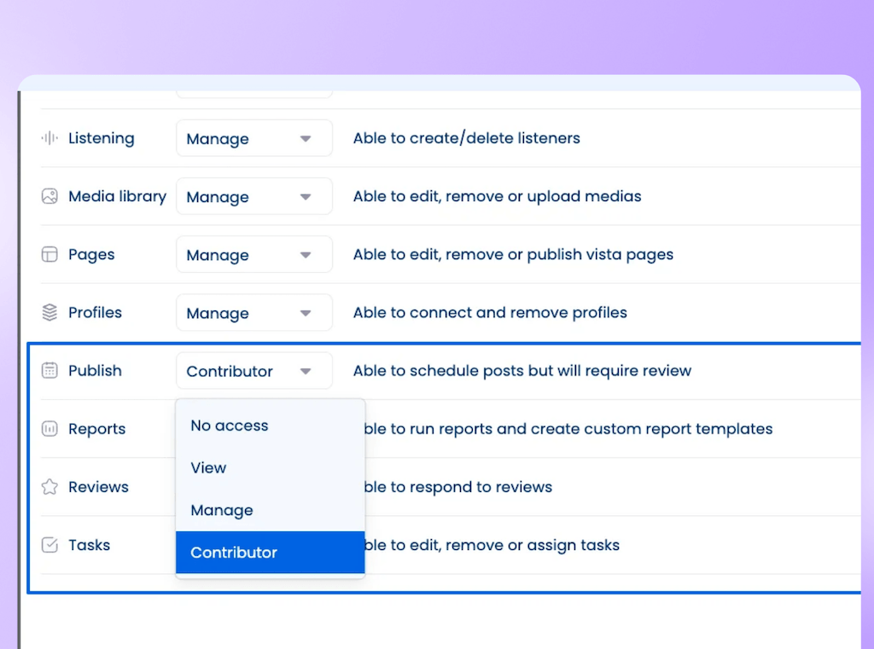The image size is (874, 649).
Task: Click 'edit, remove or assign tasks' description
Action: point(515,545)
